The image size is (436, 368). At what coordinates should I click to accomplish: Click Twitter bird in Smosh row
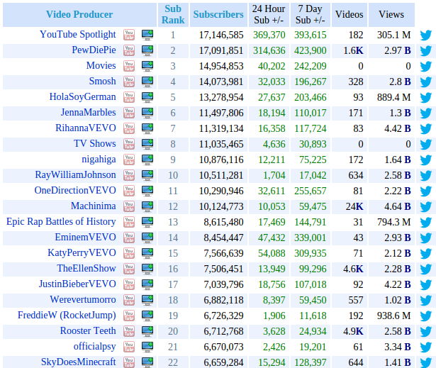click(x=425, y=82)
